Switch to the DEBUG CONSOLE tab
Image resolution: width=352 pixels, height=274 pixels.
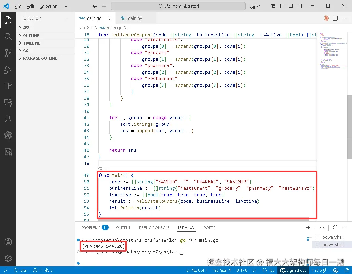click(154, 228)
